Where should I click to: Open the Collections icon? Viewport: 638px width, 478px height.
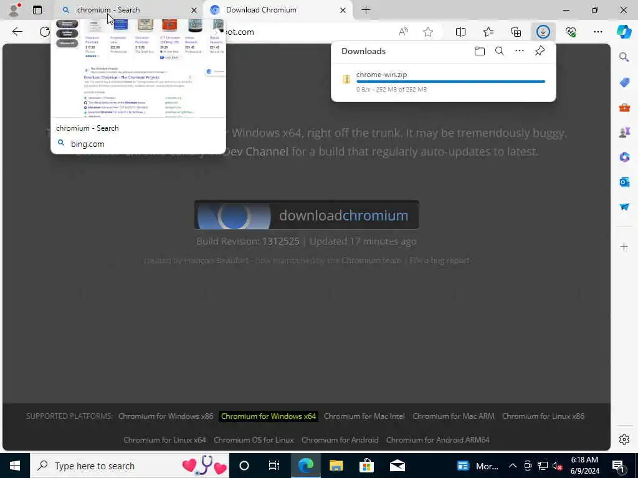(515, 32)
